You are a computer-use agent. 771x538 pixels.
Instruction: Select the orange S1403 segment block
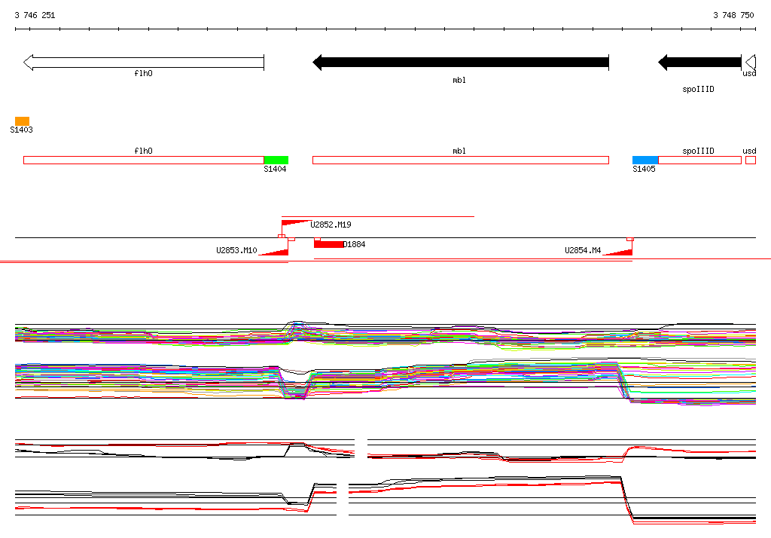[x=22, y=121]
